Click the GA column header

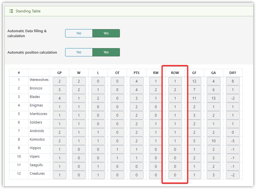214,73
